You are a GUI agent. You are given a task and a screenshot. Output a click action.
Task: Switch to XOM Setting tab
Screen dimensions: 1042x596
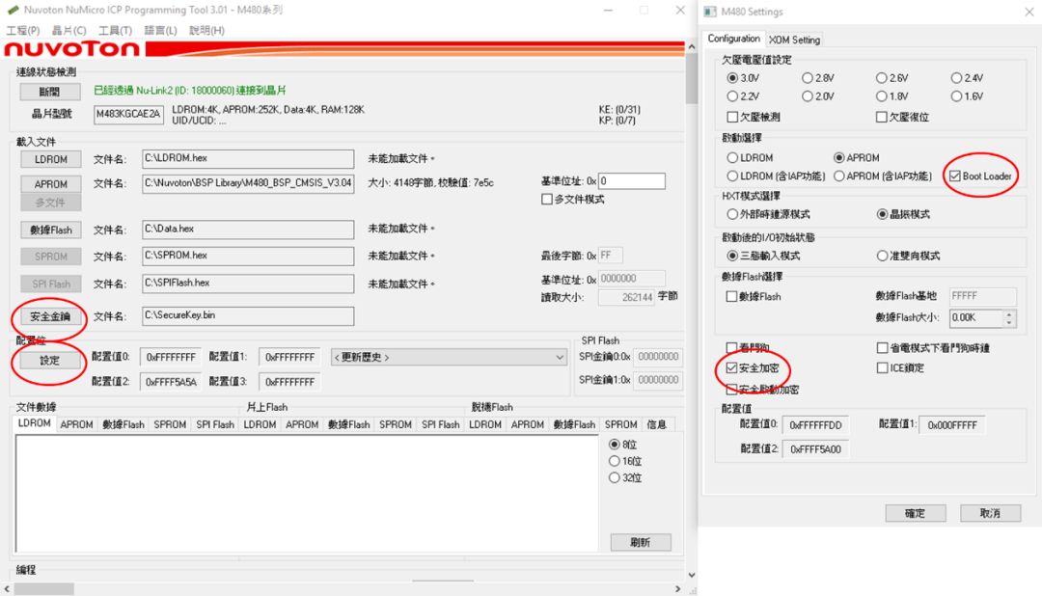click(794, 40)
